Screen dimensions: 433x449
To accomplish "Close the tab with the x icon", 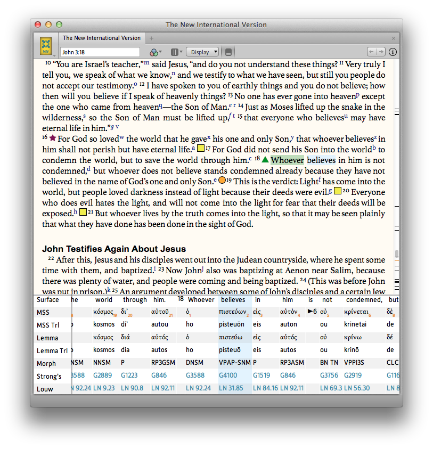I will (394, 38).
